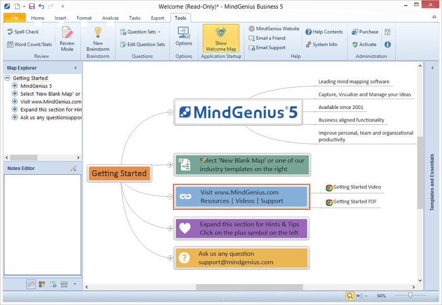Adjust the zoom slider in status bar

410,295
